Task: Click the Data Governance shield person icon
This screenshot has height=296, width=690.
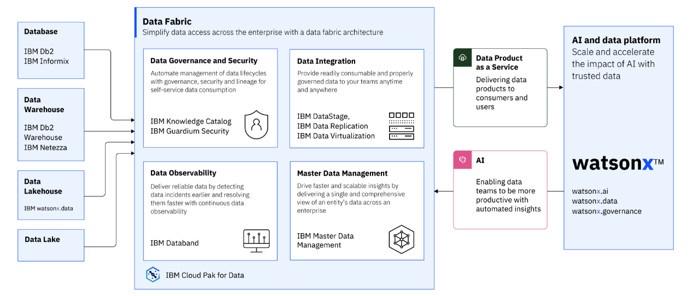Action: 256,124
